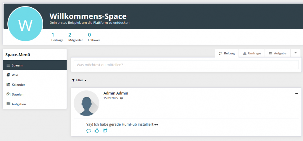Screen dimensions: 303x141
Task: Go to Dateien in Space-Menü
Action: (x=17, y=95)
